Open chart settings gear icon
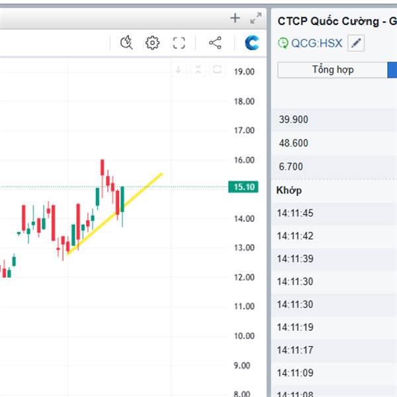Image resolution: width=397 pixels, height=397 pixels. (152, 43)
